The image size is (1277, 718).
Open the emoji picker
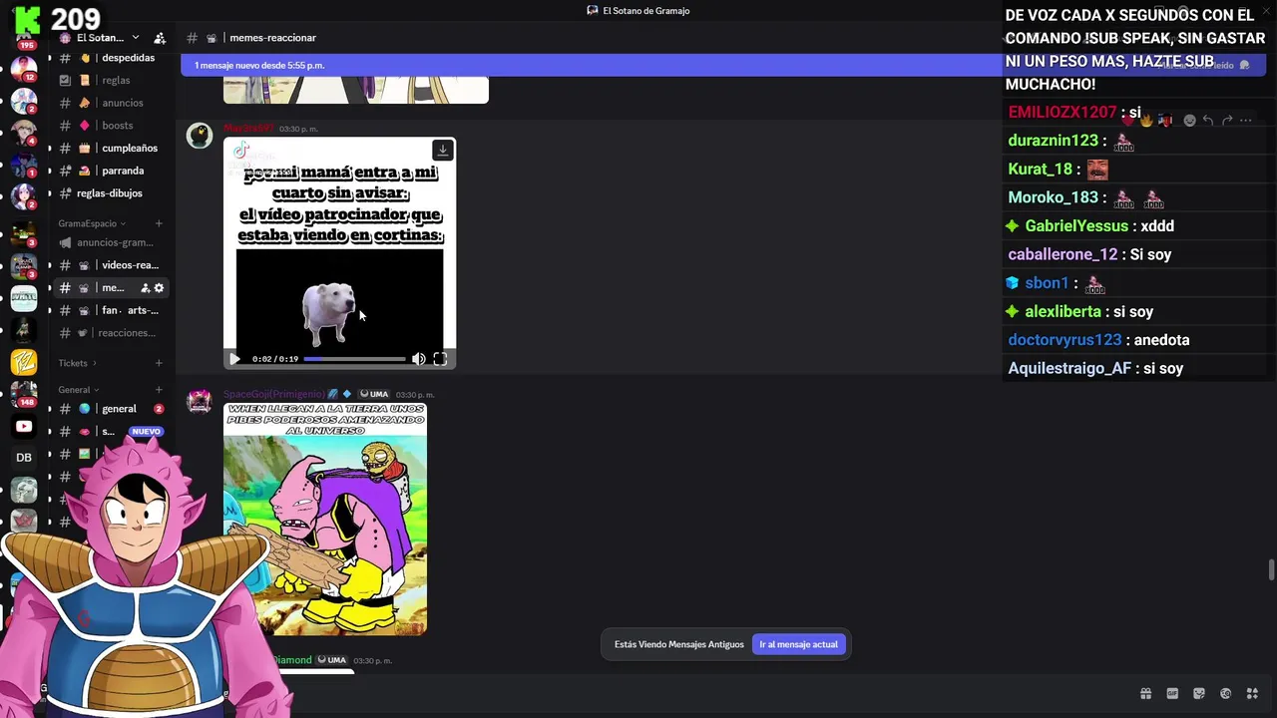pos(1225,694)
